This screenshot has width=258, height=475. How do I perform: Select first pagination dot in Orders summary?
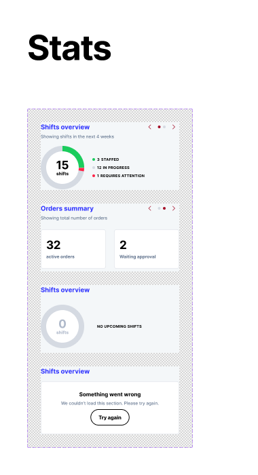tap(159, 208)
